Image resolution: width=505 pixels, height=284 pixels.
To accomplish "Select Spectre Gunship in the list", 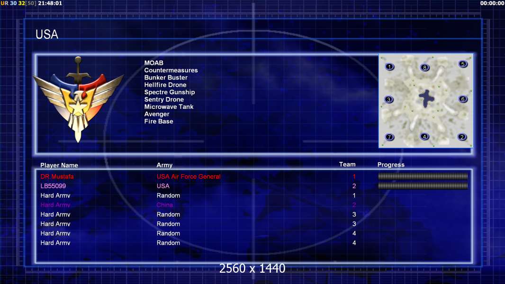I will 170,92.
